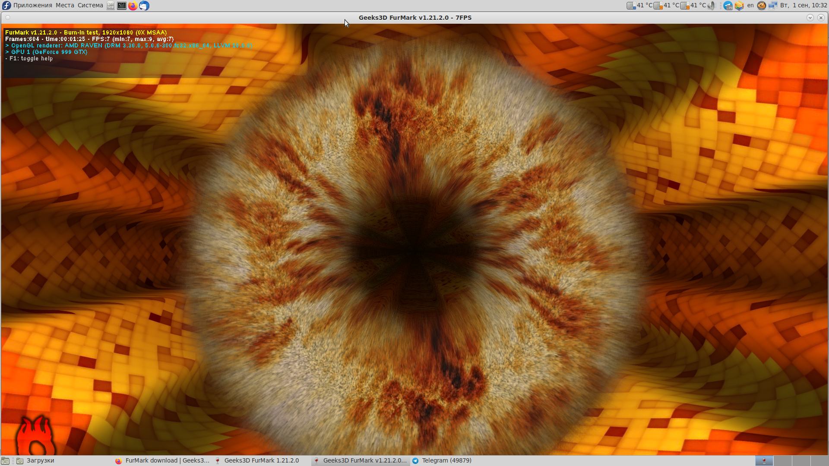The width and height of the screenshot is (829, 466).
Task: Roll down the FurMark title bar arrow button
Action: 810,18
